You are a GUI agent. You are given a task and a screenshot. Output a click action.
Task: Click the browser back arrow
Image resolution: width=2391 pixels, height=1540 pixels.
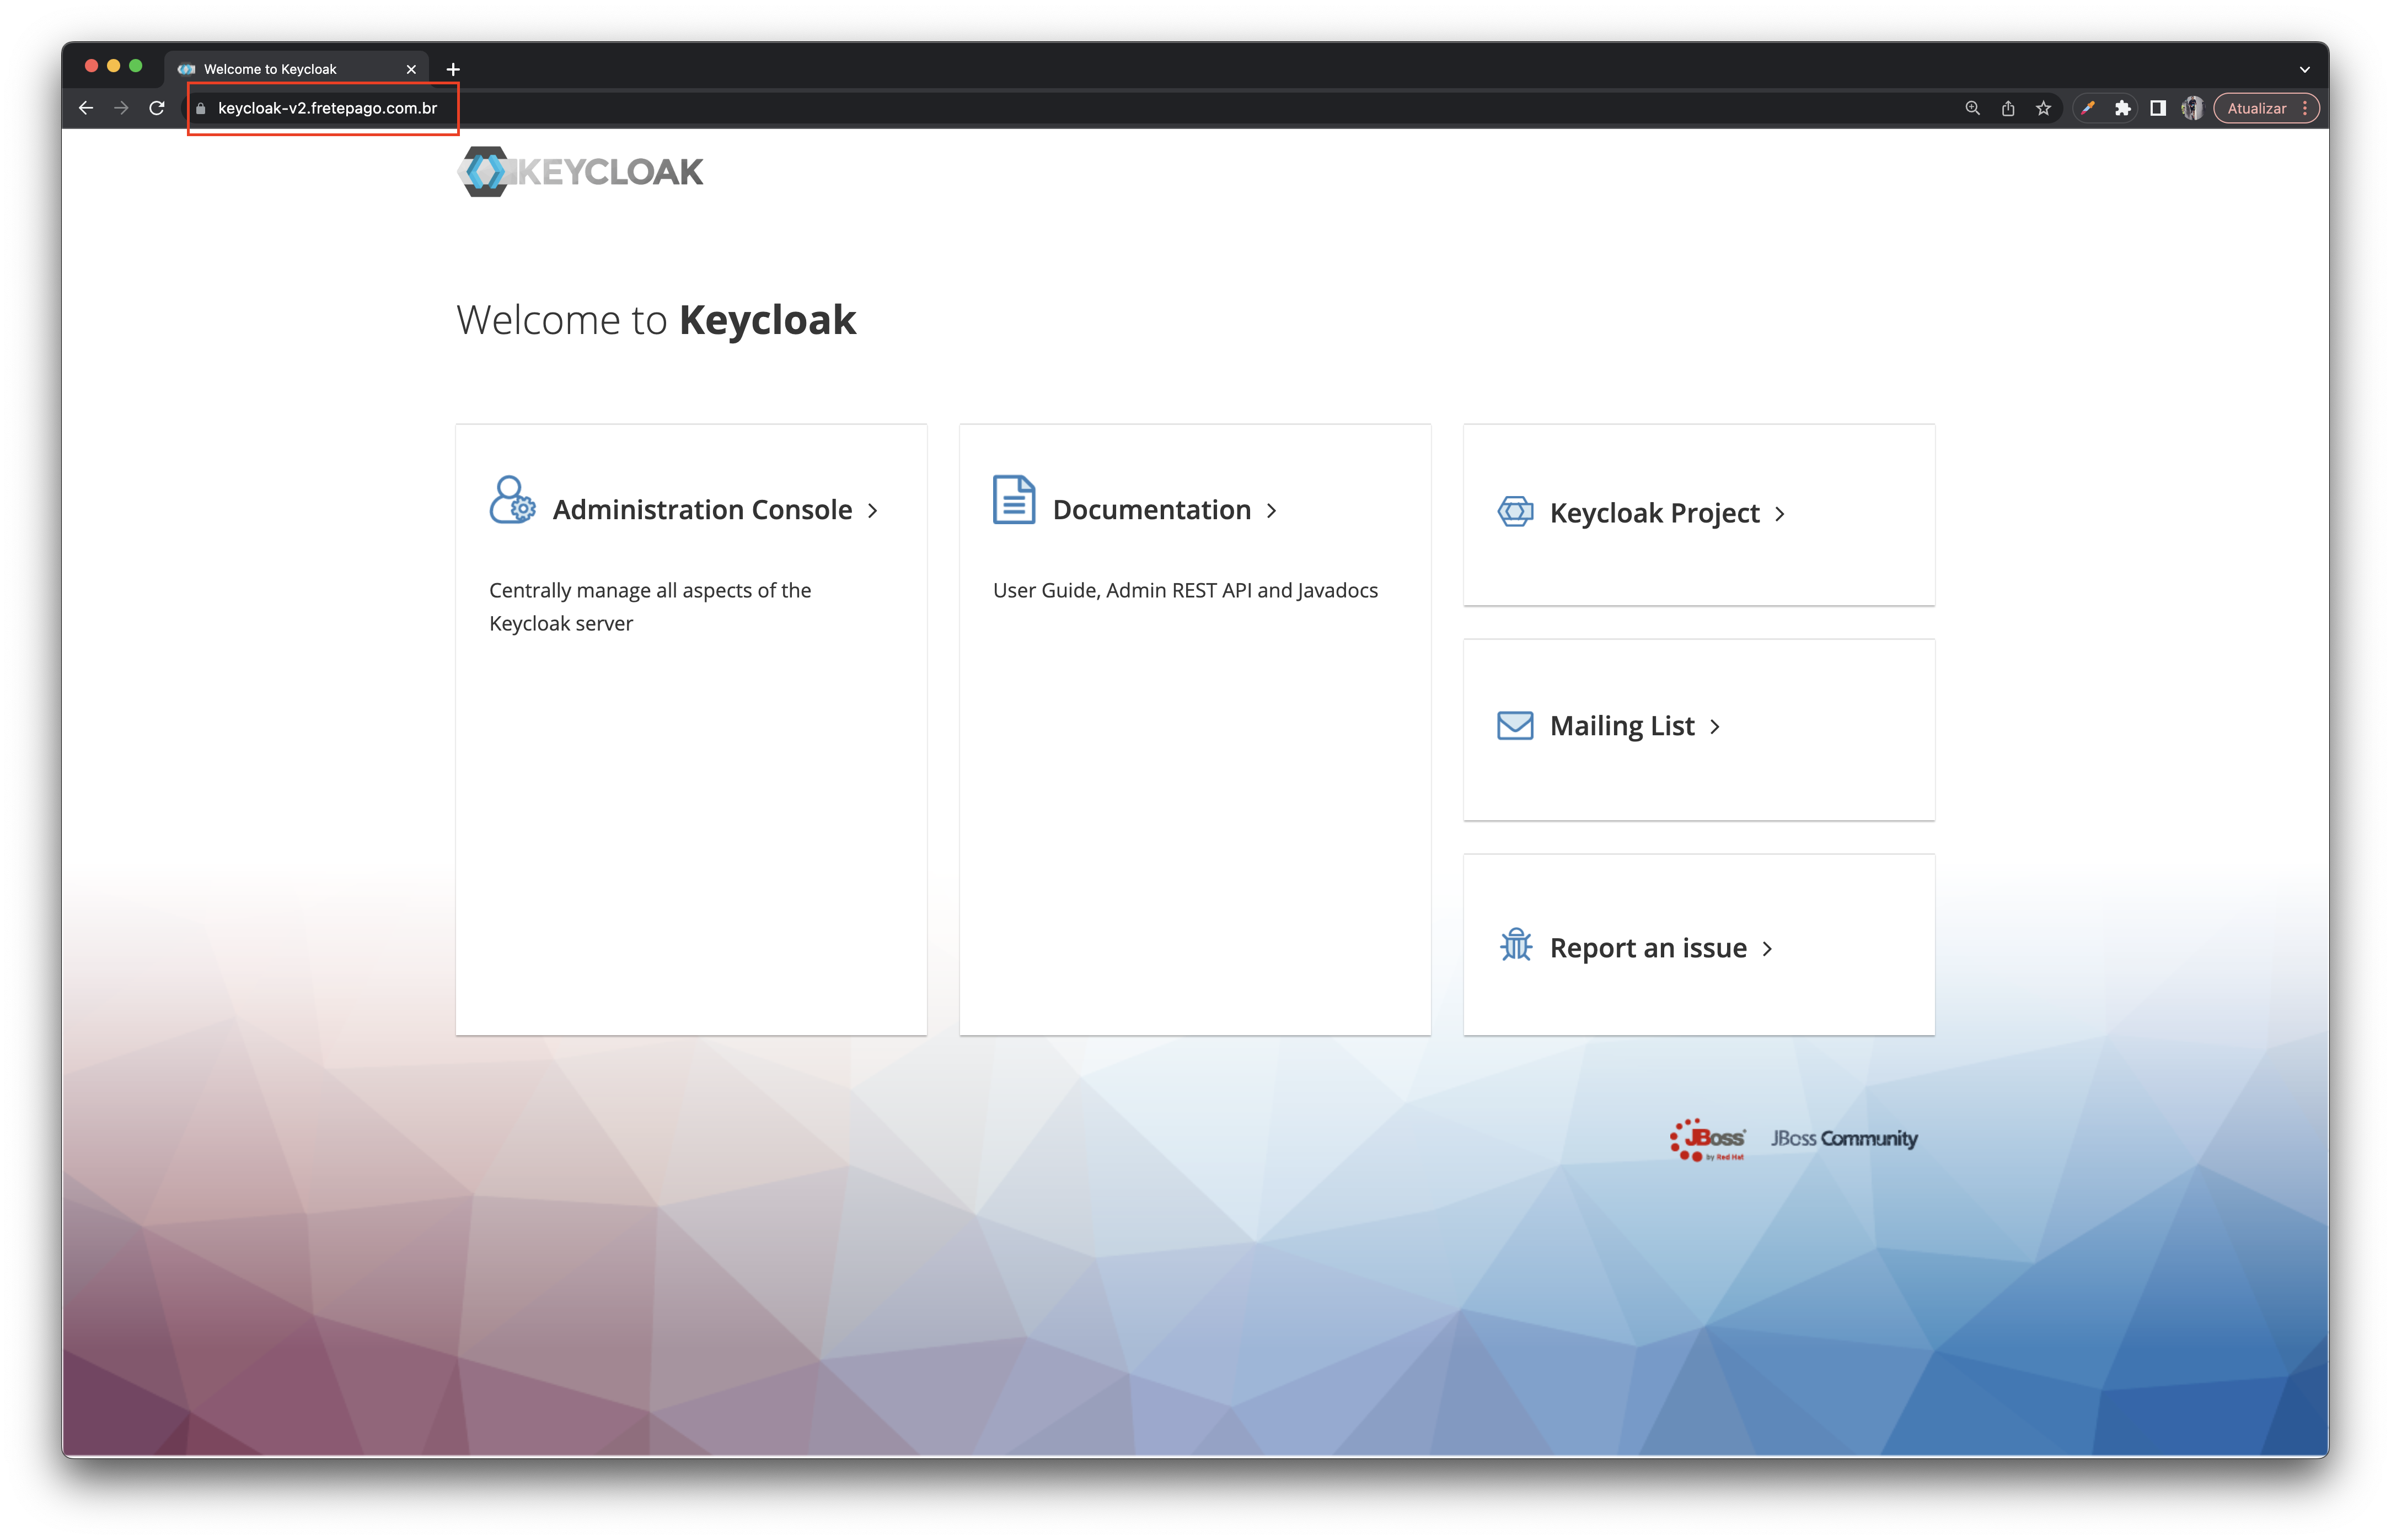coord(86,108)
